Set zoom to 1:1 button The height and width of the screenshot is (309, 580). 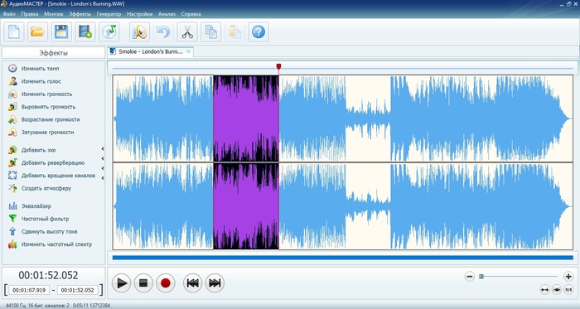pyautogui.click(x=568, y=290)
